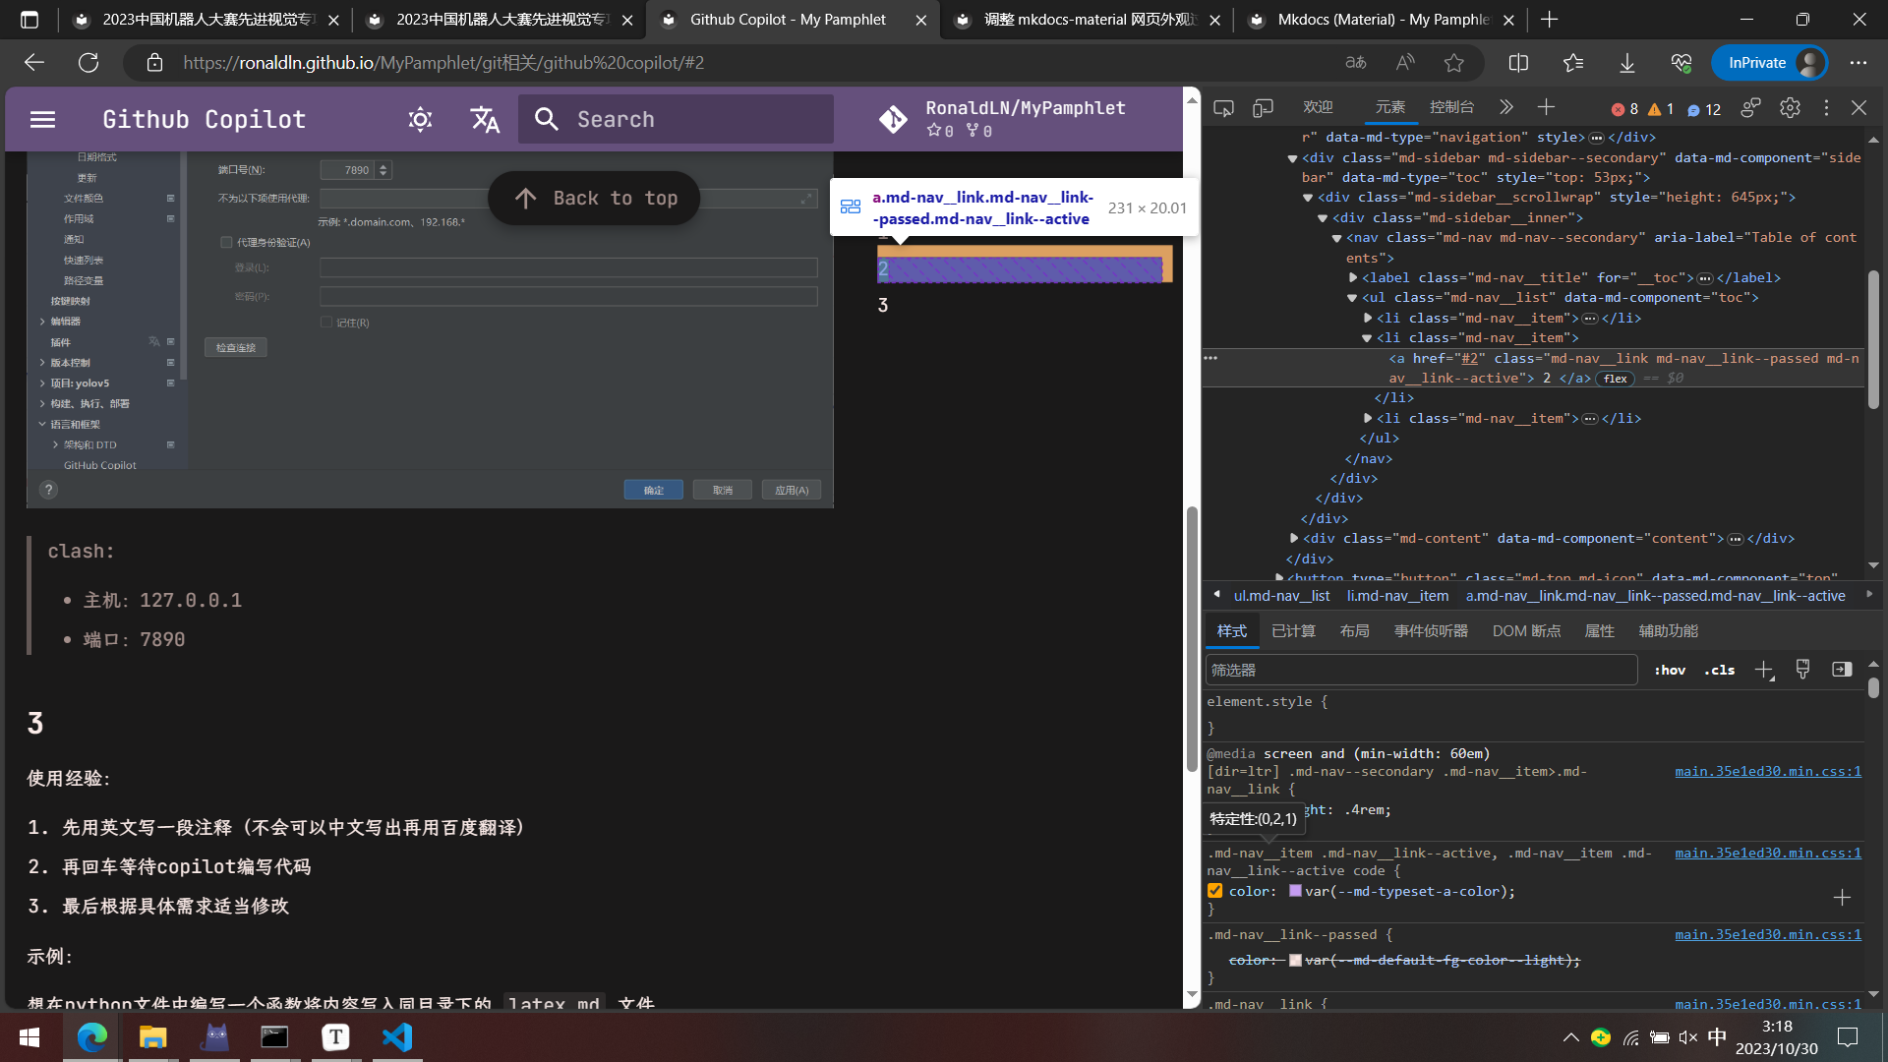The image size is (1888, 1062).
Task: Click new style rule plus icon
Action: click(x=1763, y=671)
